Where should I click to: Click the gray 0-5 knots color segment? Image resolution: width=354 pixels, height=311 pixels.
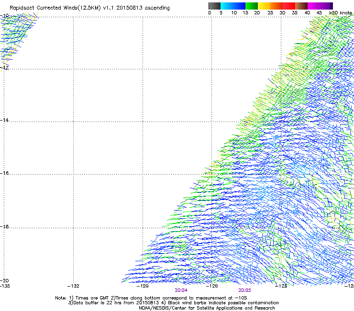[x=214, y=6]
